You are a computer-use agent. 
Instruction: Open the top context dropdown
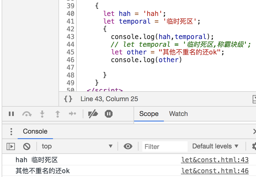coord(77,146)
